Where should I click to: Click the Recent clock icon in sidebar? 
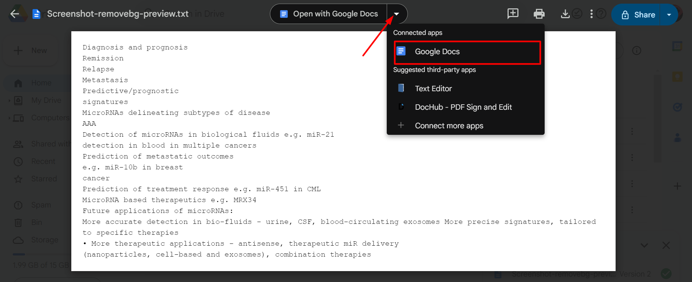click(x=18, y=162)
